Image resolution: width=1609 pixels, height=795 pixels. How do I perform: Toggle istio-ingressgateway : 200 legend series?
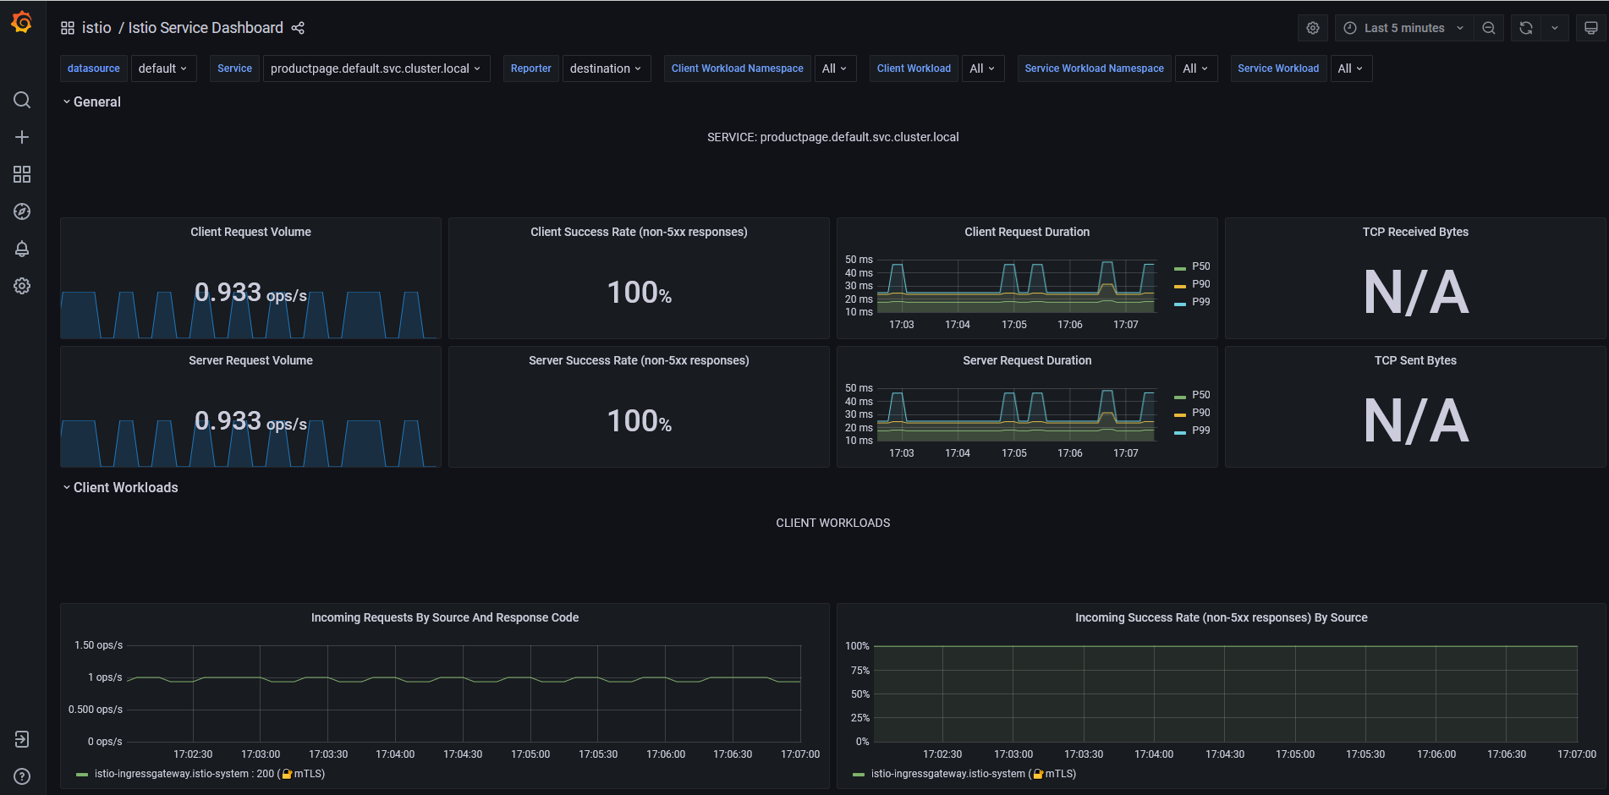209,774
